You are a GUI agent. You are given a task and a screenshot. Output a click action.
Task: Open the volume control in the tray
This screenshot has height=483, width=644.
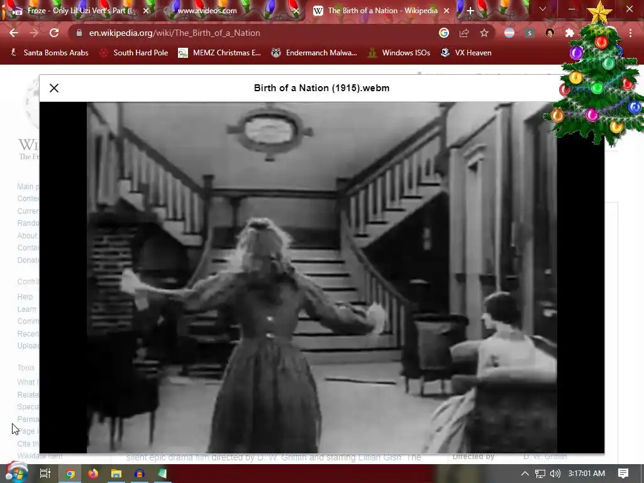click(x=555, y=474)
